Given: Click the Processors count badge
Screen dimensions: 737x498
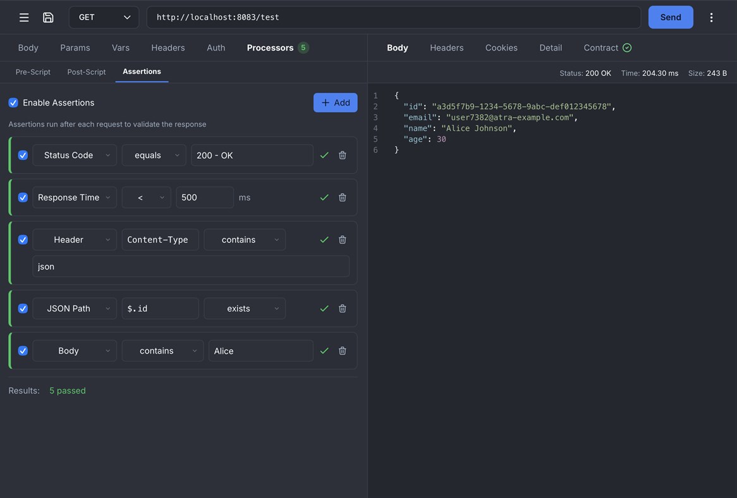Looking at the screenshot, I should click(x=303, y=47).
